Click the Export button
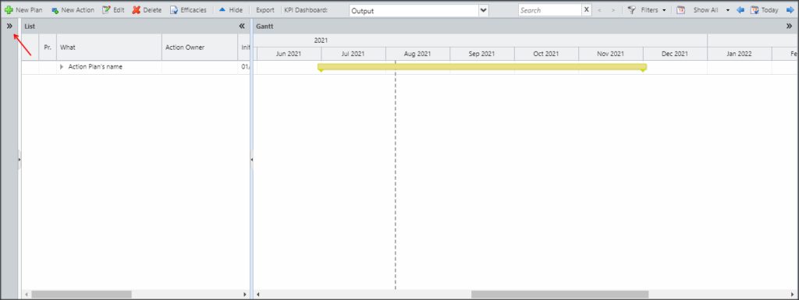 (265, 9)
